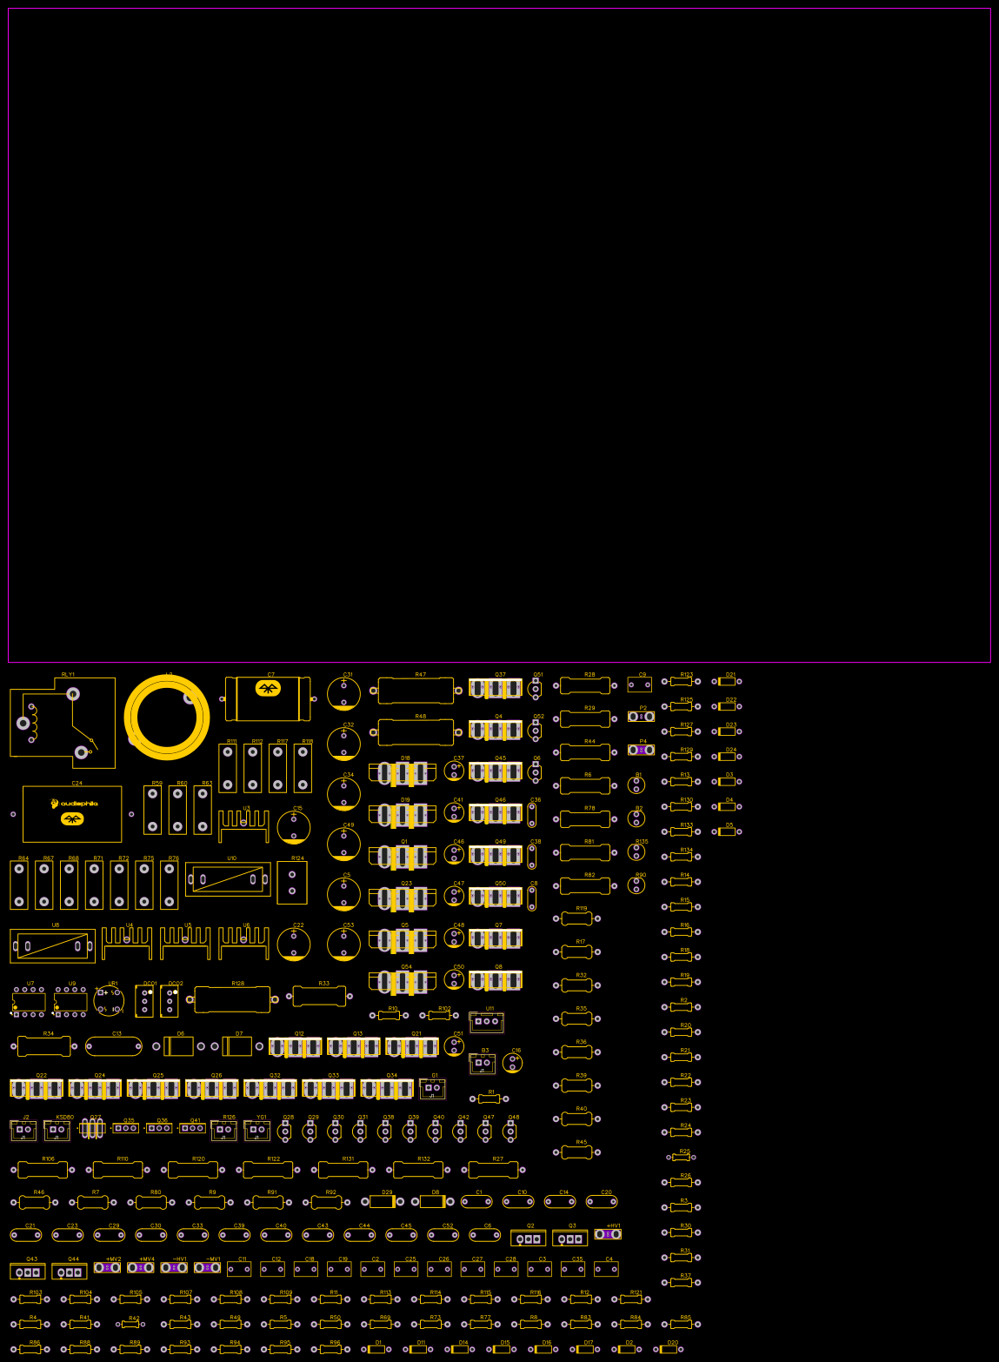Select the R124 footprint
This screenshot has height=1362, width=999.
click(x=292, y=883)
